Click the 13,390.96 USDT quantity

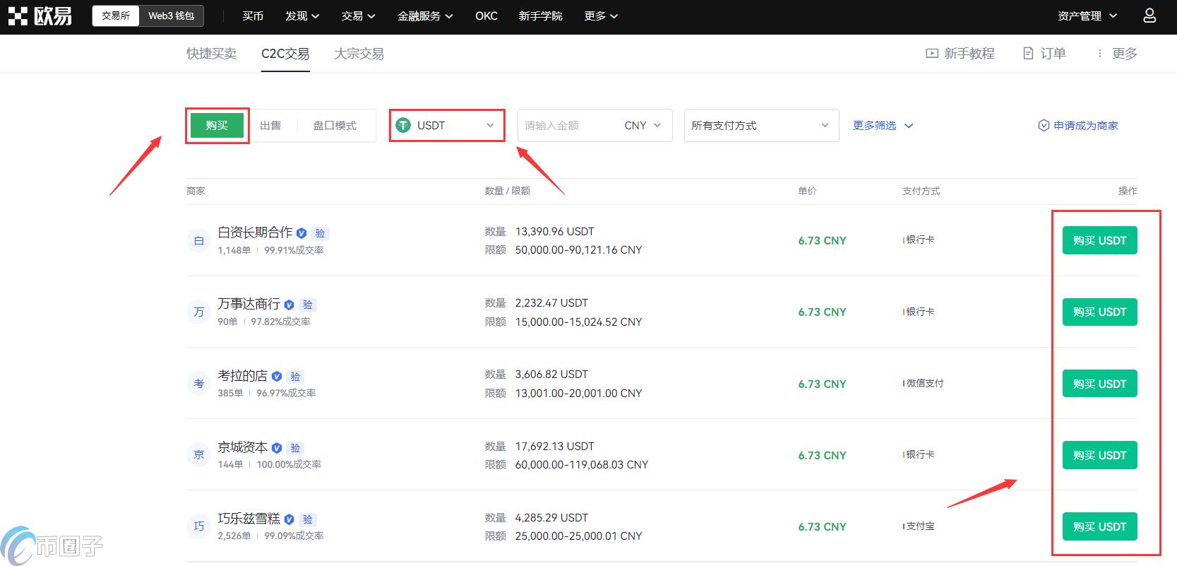pos(555,232)
